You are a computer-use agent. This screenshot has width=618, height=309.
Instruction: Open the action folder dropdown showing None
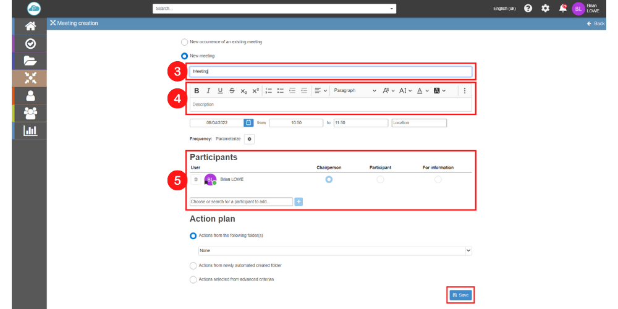[334, 250]
